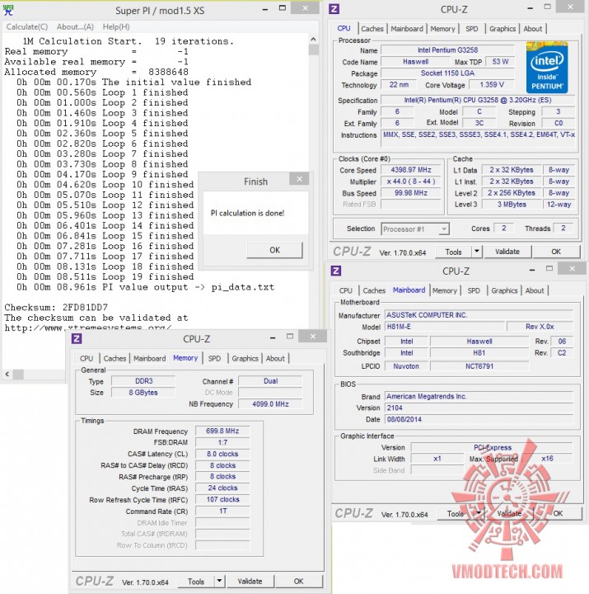Viewport: 589px width, 594px height.
Task: Click OK in the Finish dialog
Action: tap(274, 250)
